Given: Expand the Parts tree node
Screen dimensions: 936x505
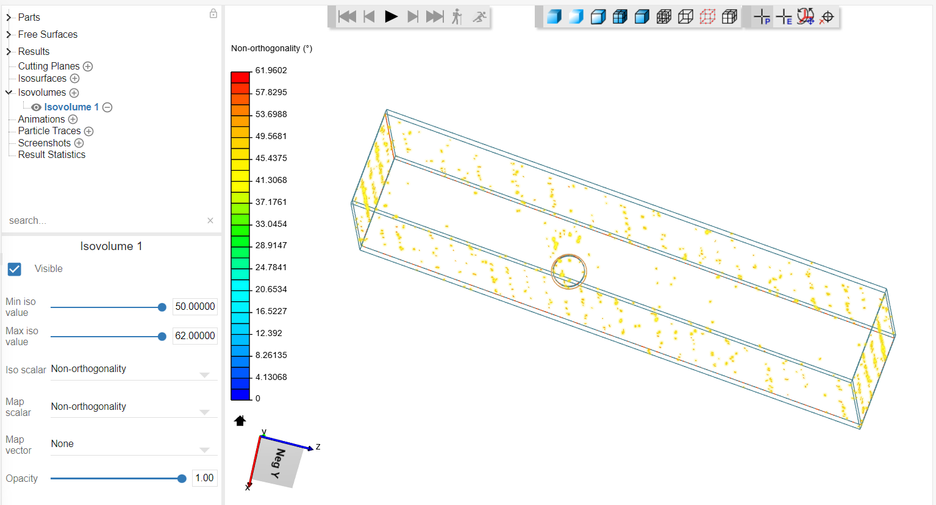Looking at the screenshot, I should pos(9,18).
